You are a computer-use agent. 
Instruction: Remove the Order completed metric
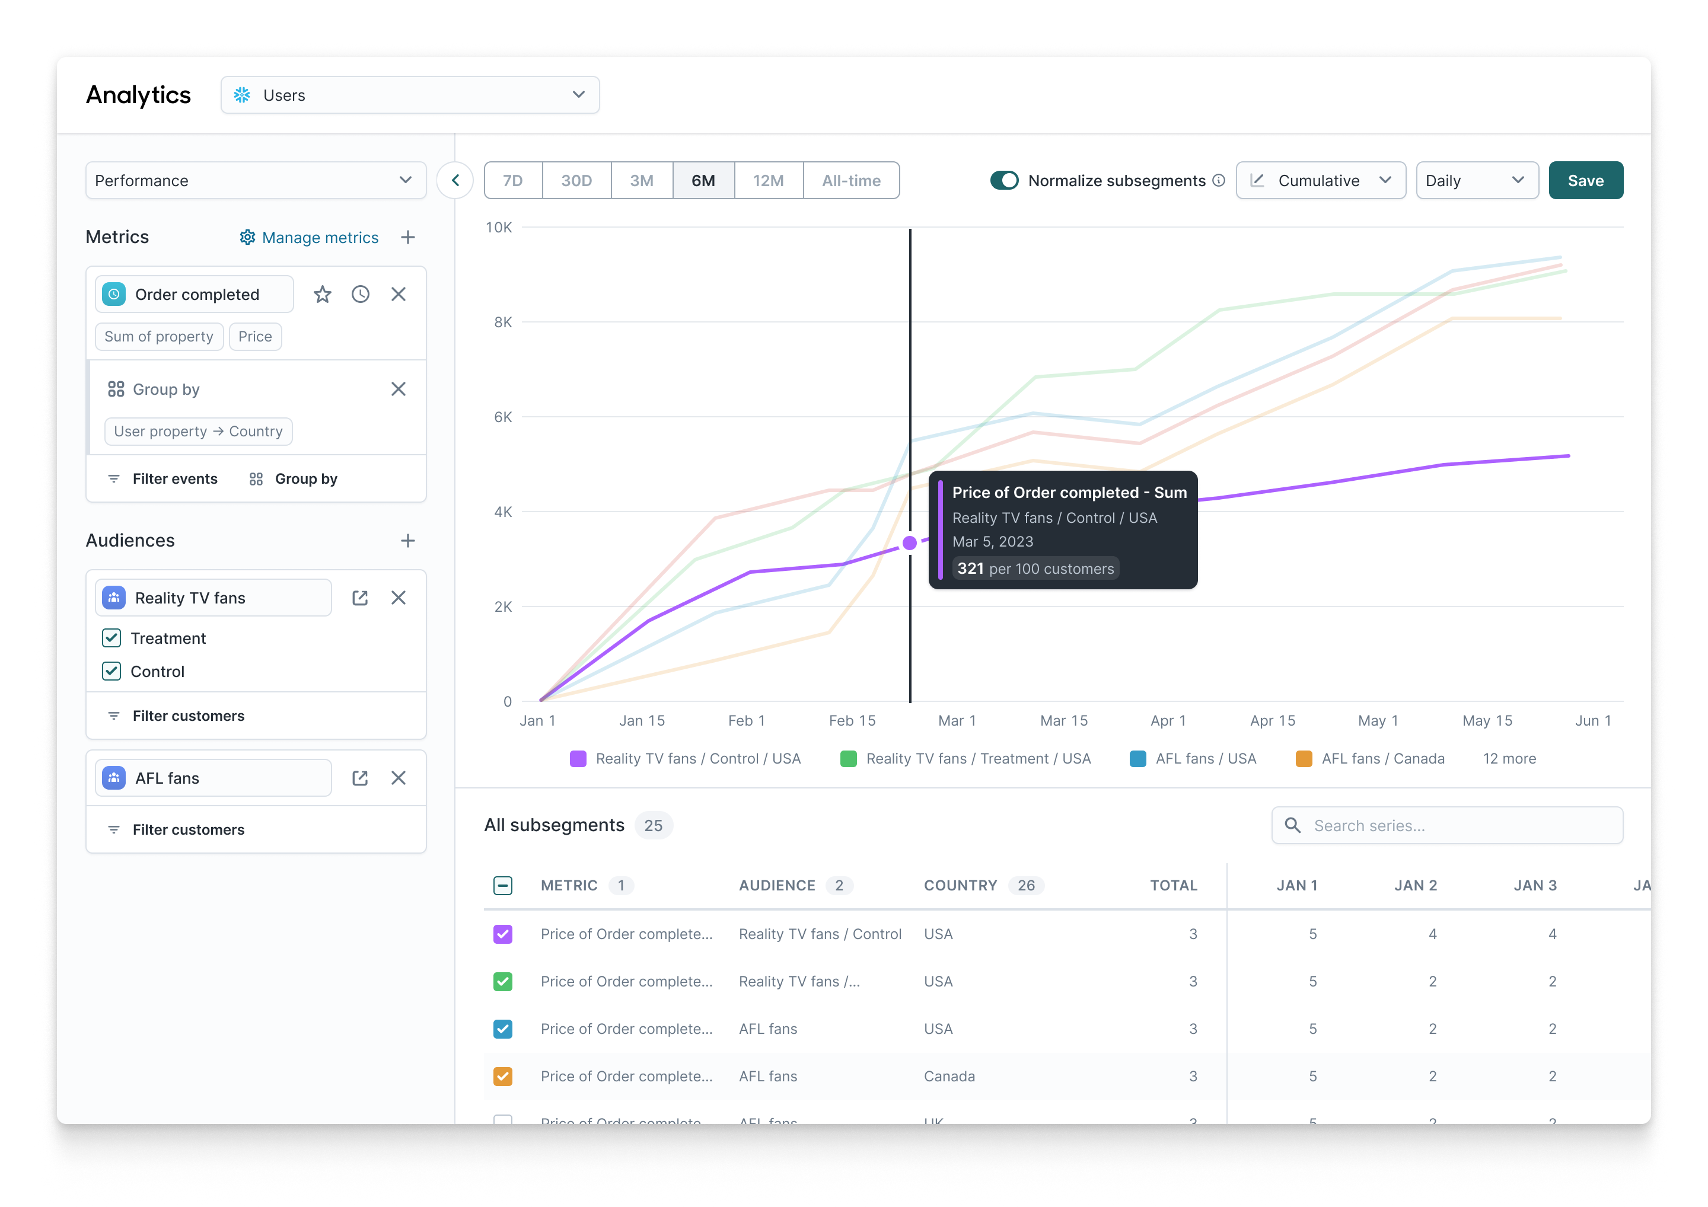pos(399,295)
